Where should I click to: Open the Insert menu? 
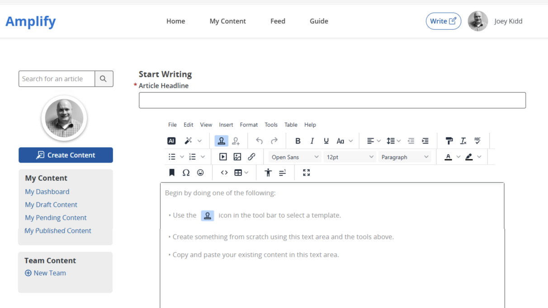tap(226, 125)
